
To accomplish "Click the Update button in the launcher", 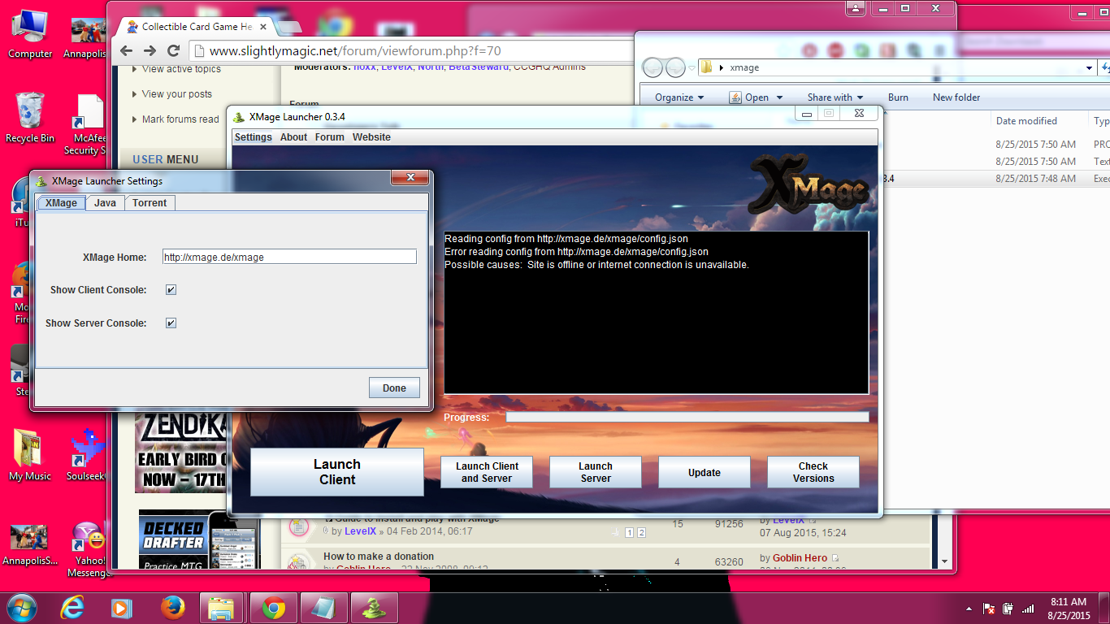I will point(705,472).
